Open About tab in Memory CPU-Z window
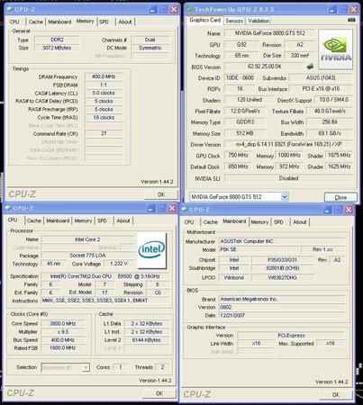 click(125, 22)
